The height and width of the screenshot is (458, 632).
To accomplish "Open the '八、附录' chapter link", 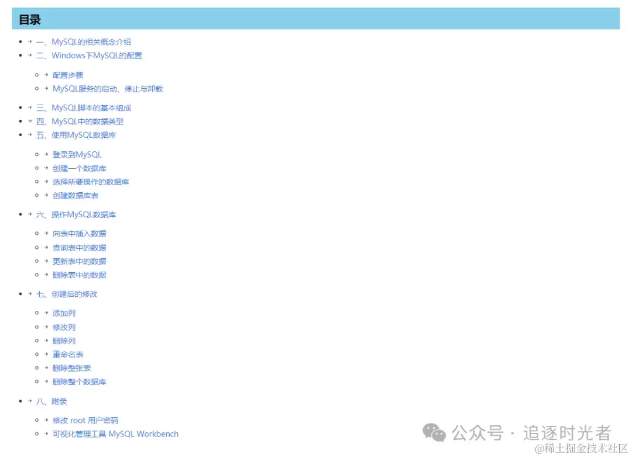I will 51,401.
